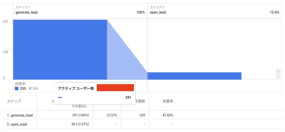Click the red swatch in the tooltip
The width and height of the screenshot is (285, 132).
(115, 88)
